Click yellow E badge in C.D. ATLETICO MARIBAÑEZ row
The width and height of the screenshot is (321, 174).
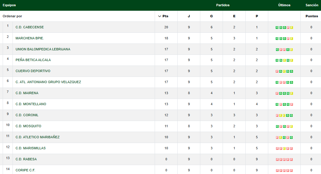pyautogui.click(x=281, y=137)
